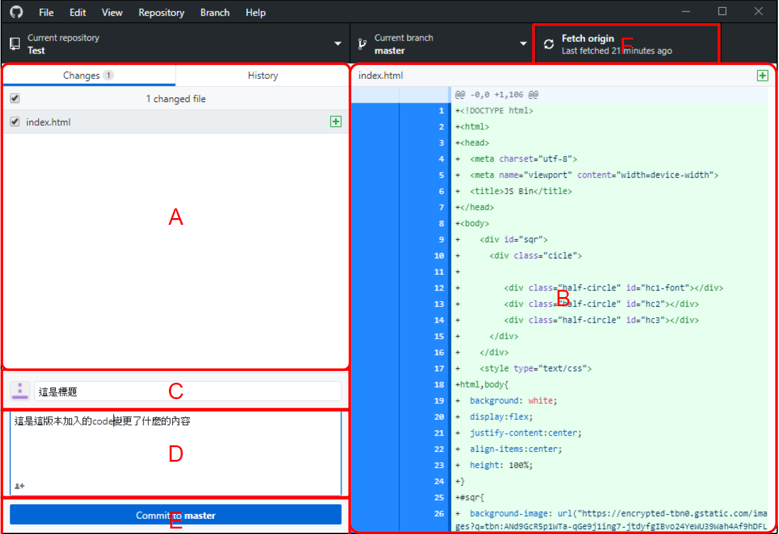Select index.html in changed files list
The height and width of the screenshot is (534, 779).
(175, 122)
